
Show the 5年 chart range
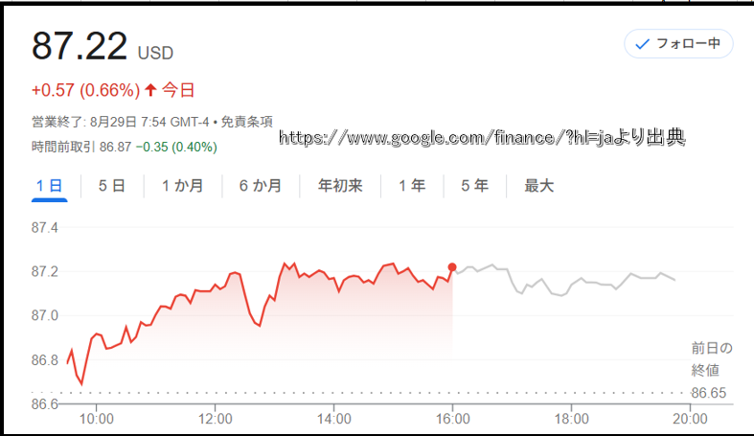(x=474, y=186)
